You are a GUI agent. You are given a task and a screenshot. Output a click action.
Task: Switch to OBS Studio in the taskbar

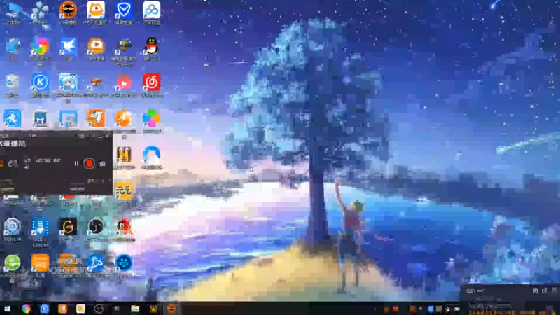pyautogui.click(x=99, y=309)
